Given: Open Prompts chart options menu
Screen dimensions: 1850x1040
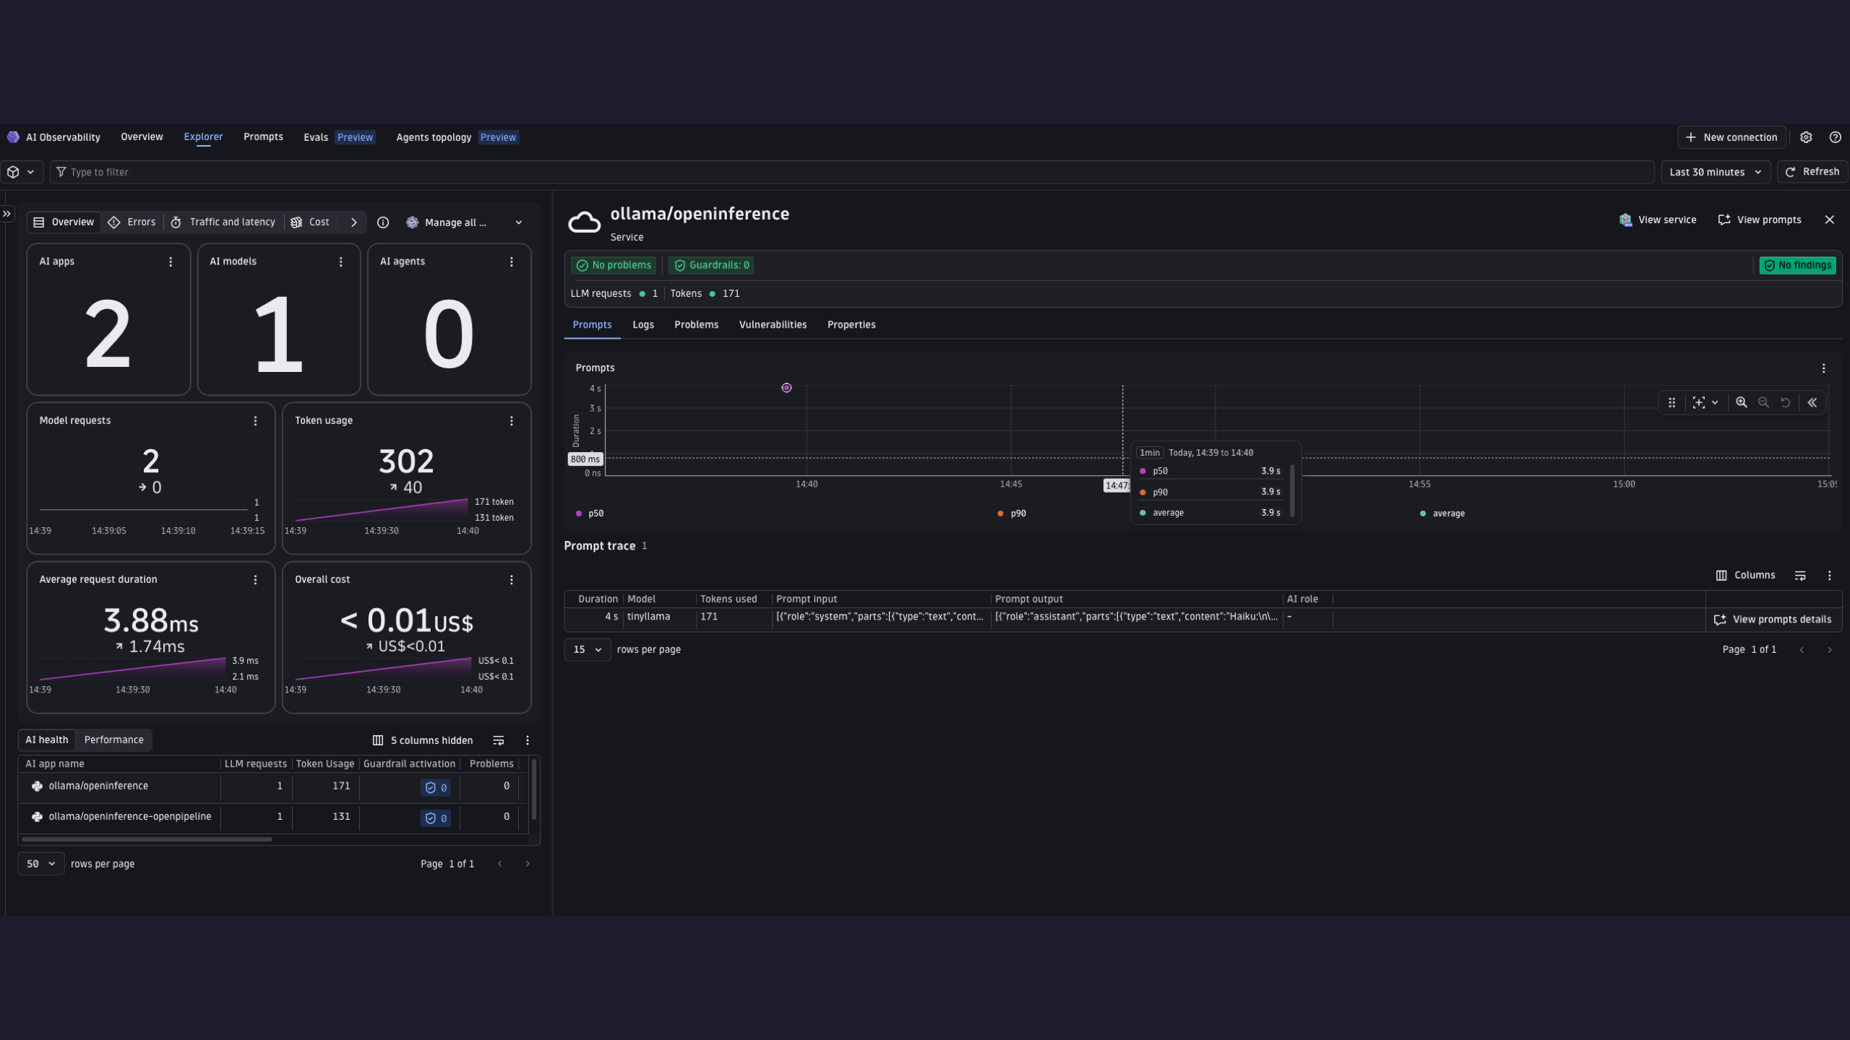Looking at the screenshot, I should 1824,368.
